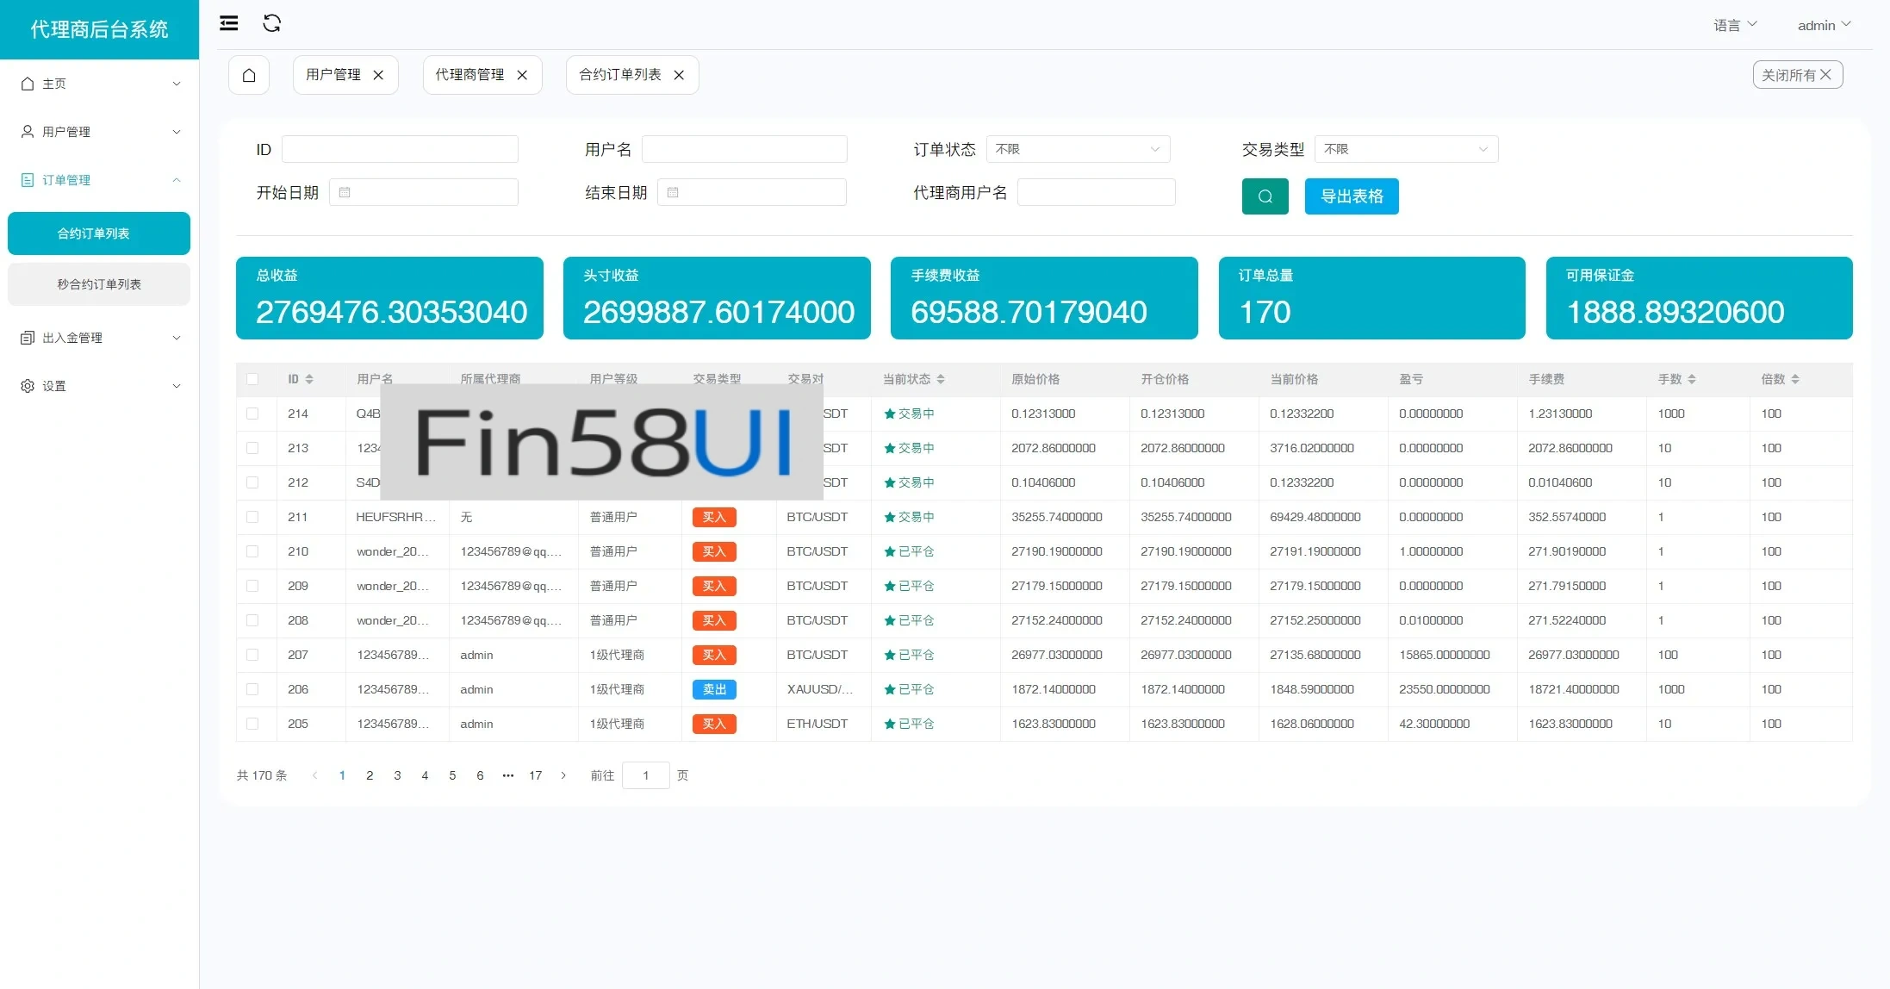This screenshot has height=989, width=1890.
Task: Click the 开始日期 date input field
Action: click(x=424, y=192)
